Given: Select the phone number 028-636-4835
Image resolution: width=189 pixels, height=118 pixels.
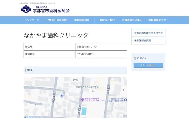Looking at the screenshot, I should pyautogui.click(x=85, y=54).
